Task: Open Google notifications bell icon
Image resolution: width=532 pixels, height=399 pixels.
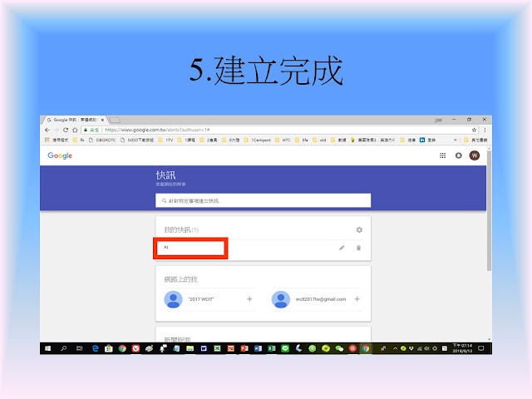Action: pyautogui.click(x=458, y=155)
